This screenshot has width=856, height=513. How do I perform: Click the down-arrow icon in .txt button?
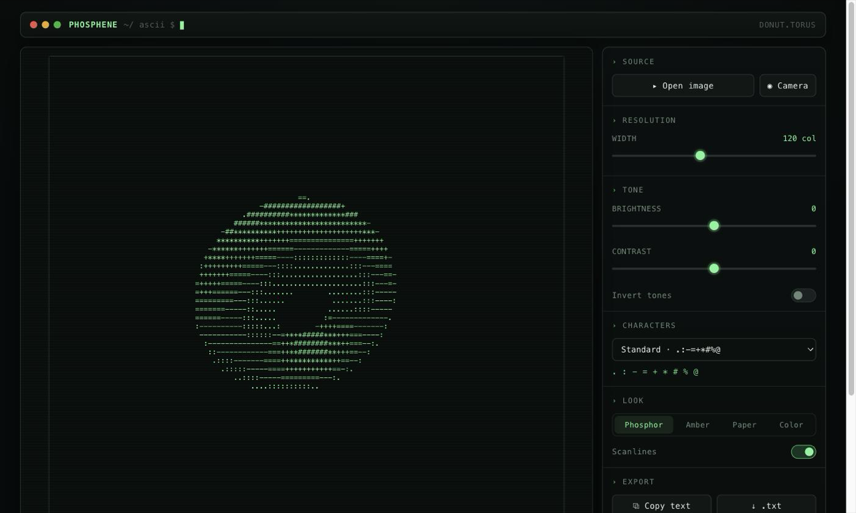pyautogui.click(x=754, y=506)
